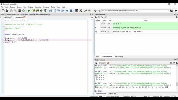Screen dimensions: 178x100
Task: Browse editor tabs icon left of temp.py
Action: [x=1, y=17]
